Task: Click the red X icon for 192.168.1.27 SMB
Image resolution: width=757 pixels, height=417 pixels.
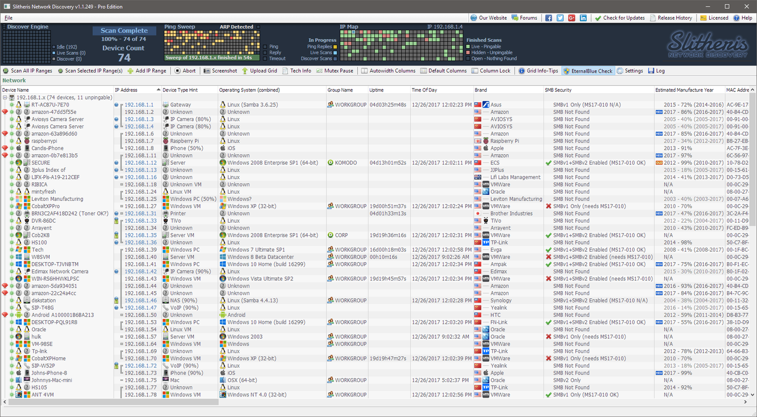Action: (548, 206)
